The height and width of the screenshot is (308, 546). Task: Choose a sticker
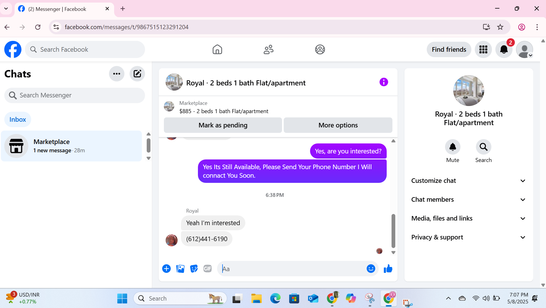[x=194, y=269]
